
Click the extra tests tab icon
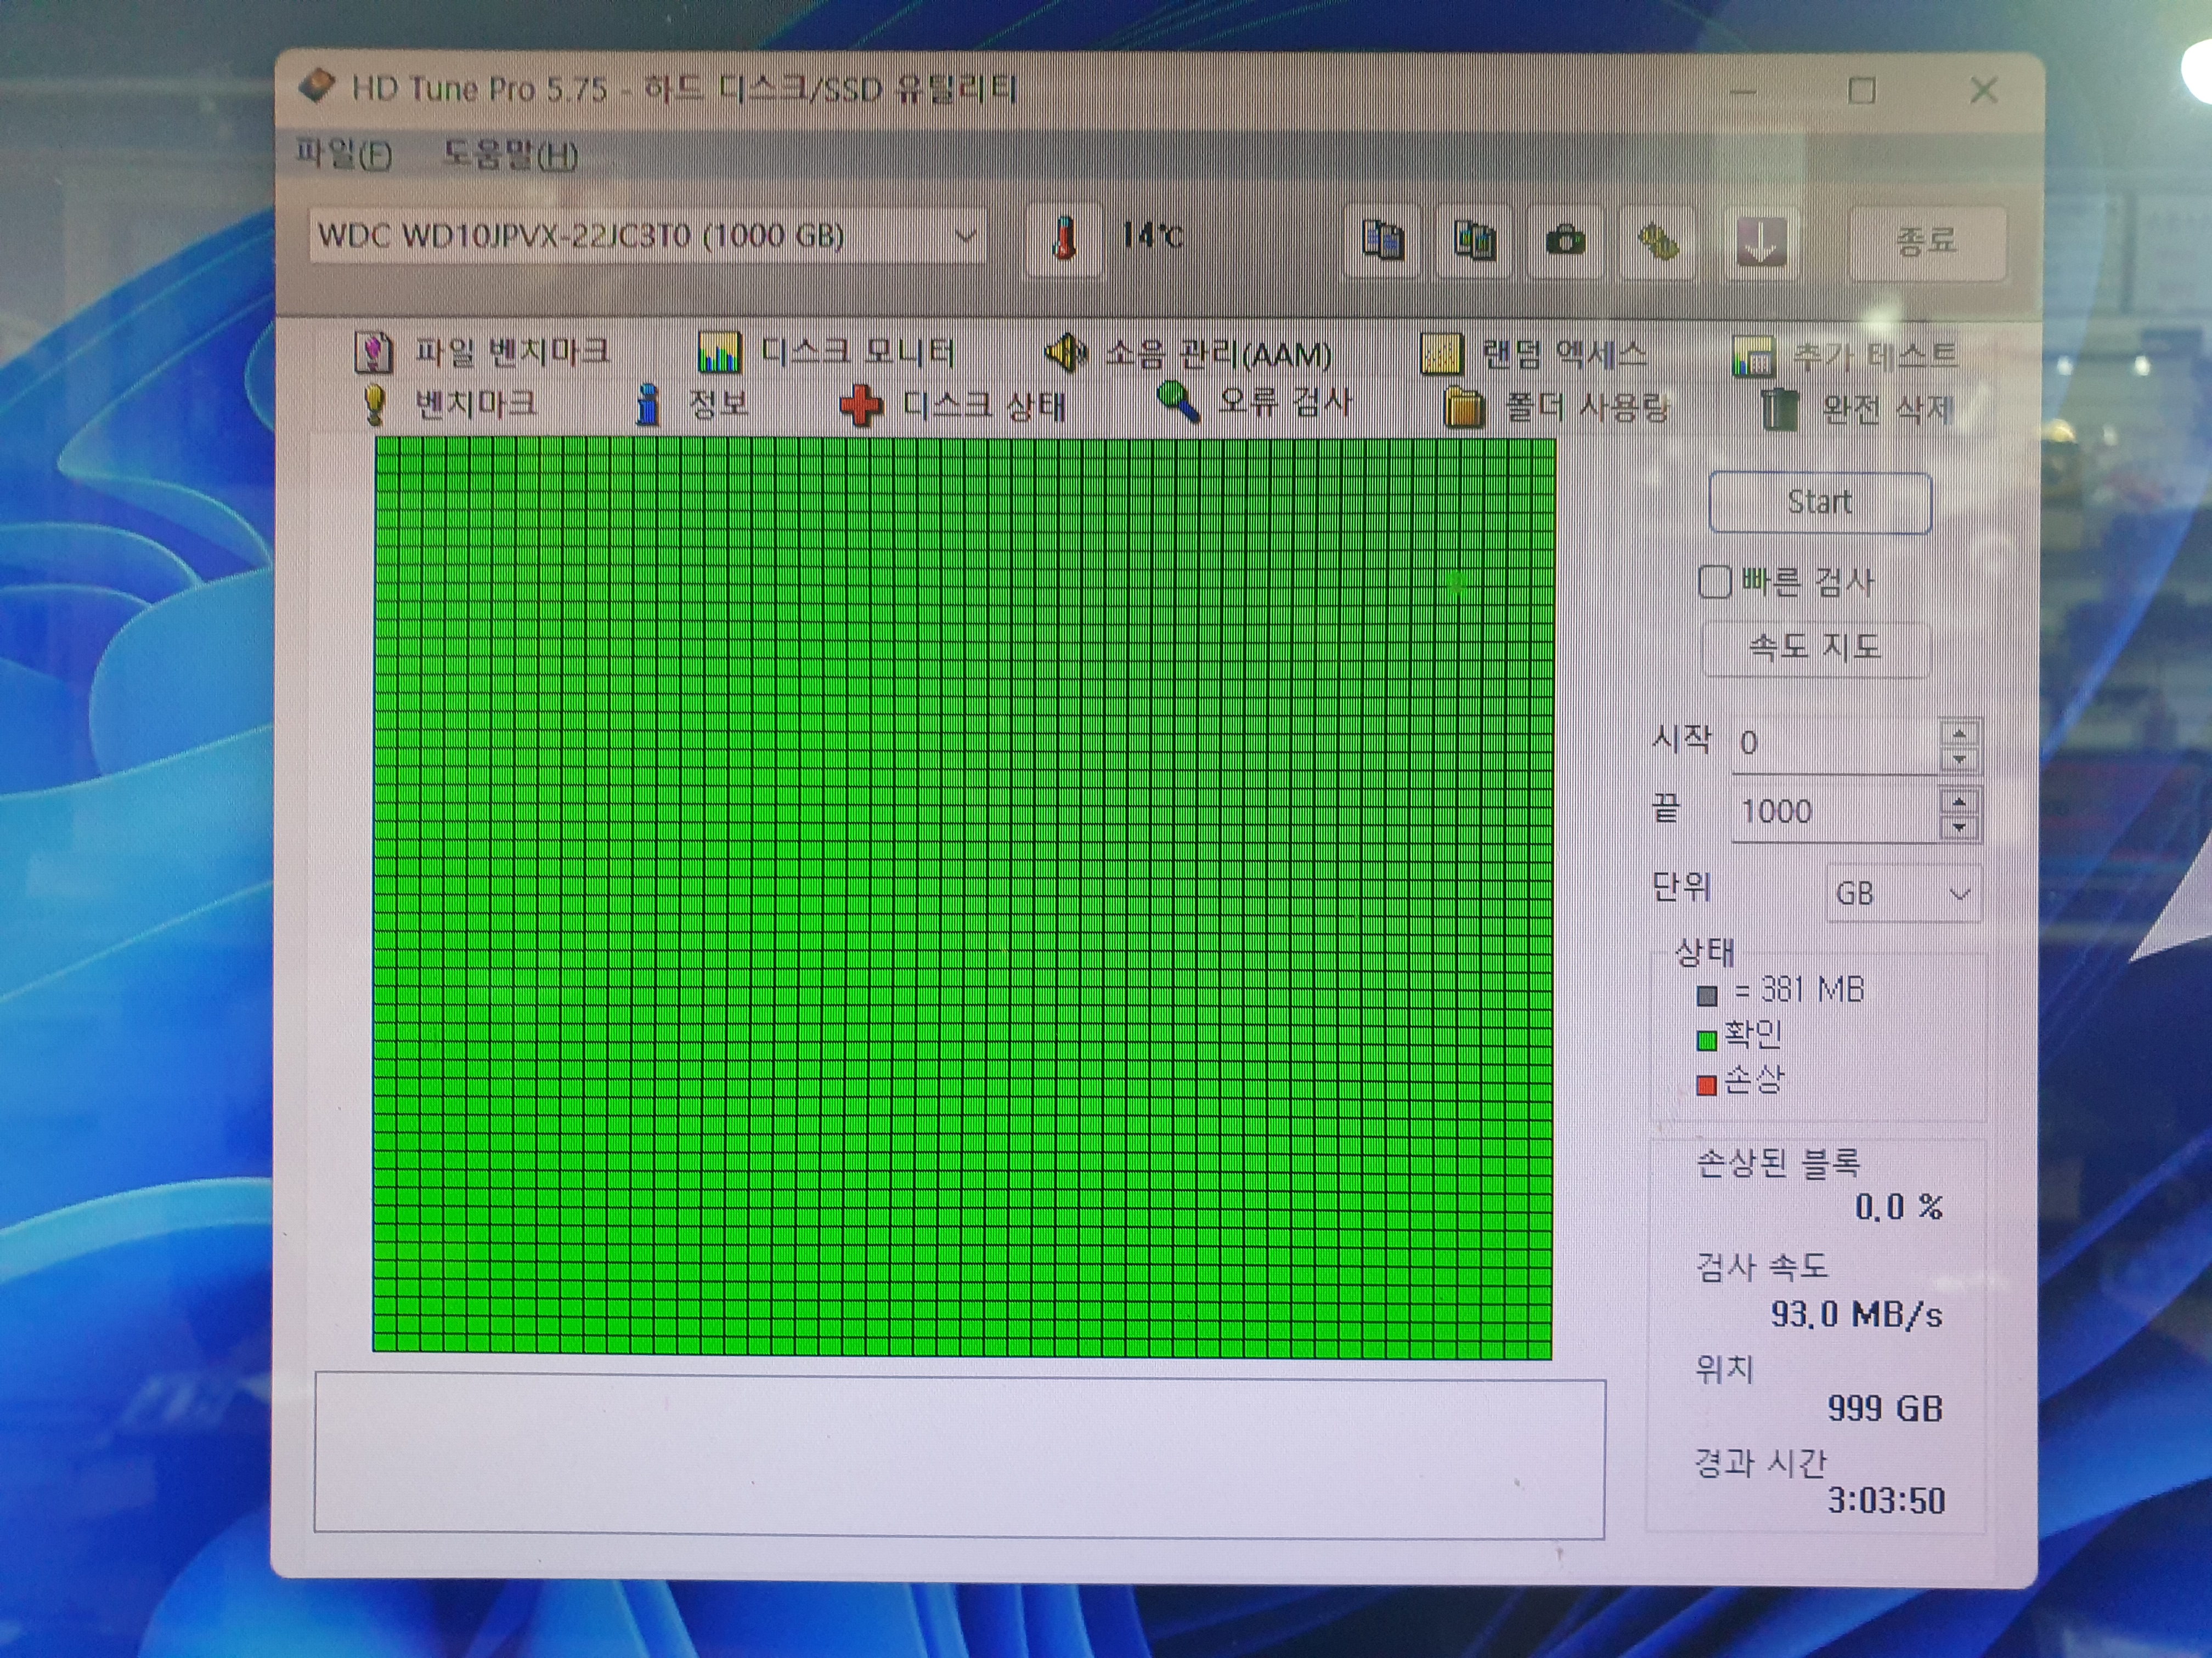(x=1753, y=357)
